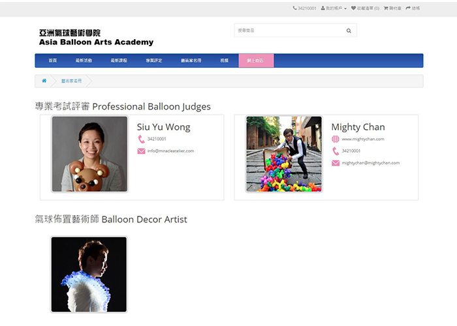Click the home icon in breadcrumb
Screen dimensions: 457x326
pyautogui.click(x=44, y=81)
